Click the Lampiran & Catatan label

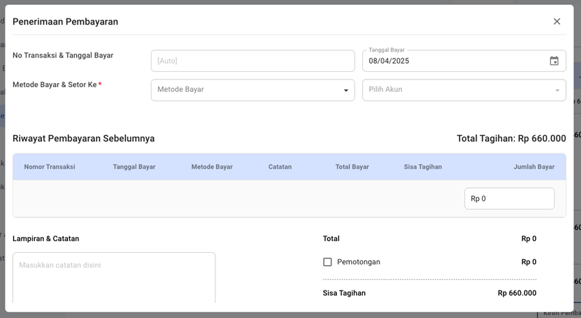(46, 238)
